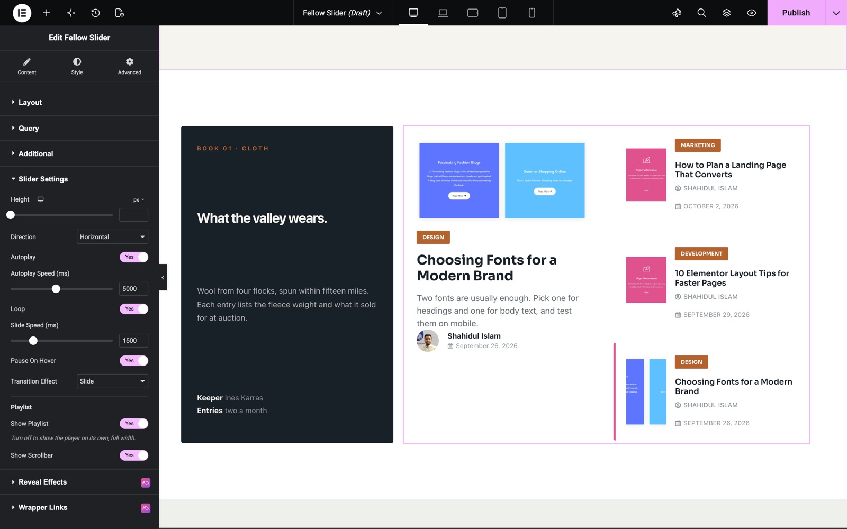
Task: Switch to the Style tab
Action: [77, 66]
